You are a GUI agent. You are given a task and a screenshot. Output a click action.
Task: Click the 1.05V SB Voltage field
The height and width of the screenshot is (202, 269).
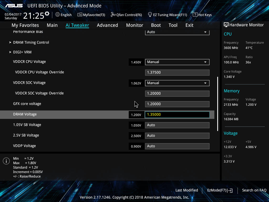(177, 125)
